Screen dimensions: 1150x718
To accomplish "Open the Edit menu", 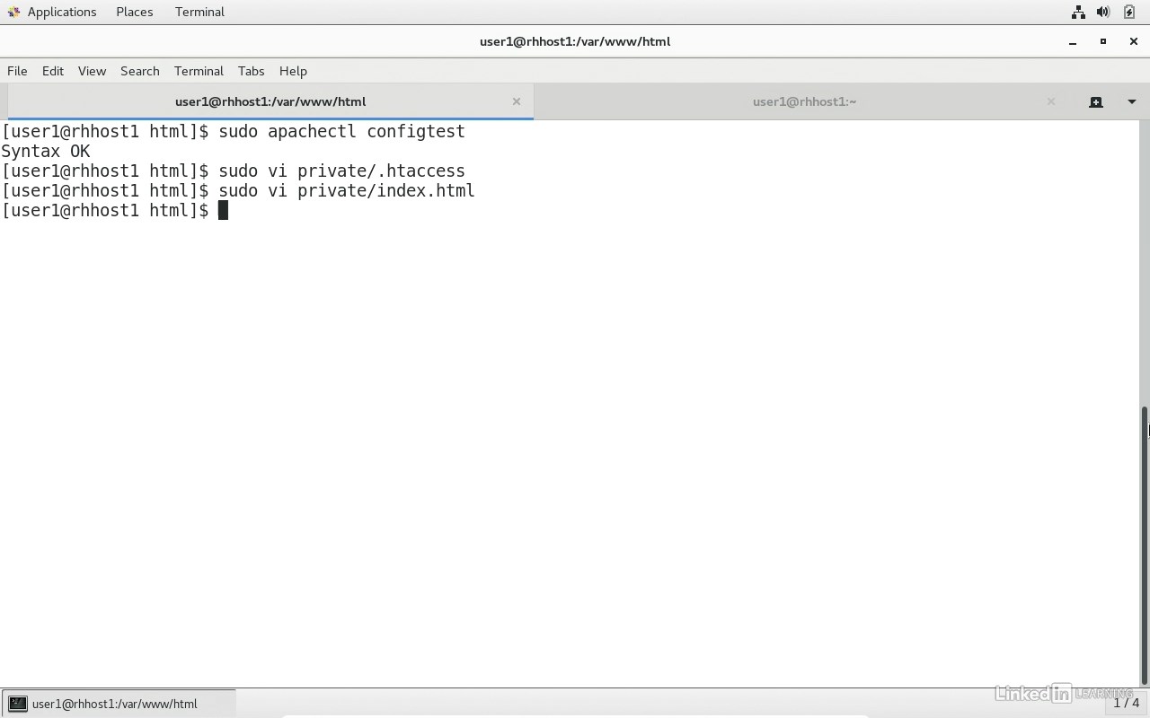I will pyautogui.click(x=52, y=71).
